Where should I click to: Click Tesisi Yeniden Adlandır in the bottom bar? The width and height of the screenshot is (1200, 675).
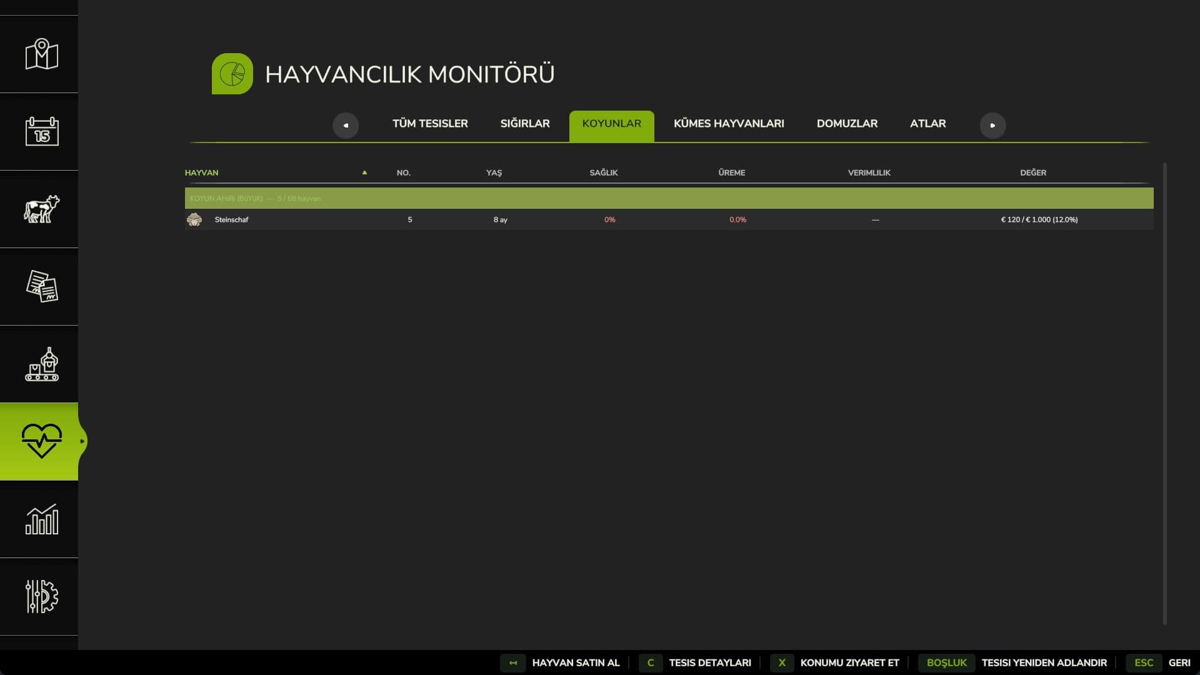click(x=1044, y=662)
